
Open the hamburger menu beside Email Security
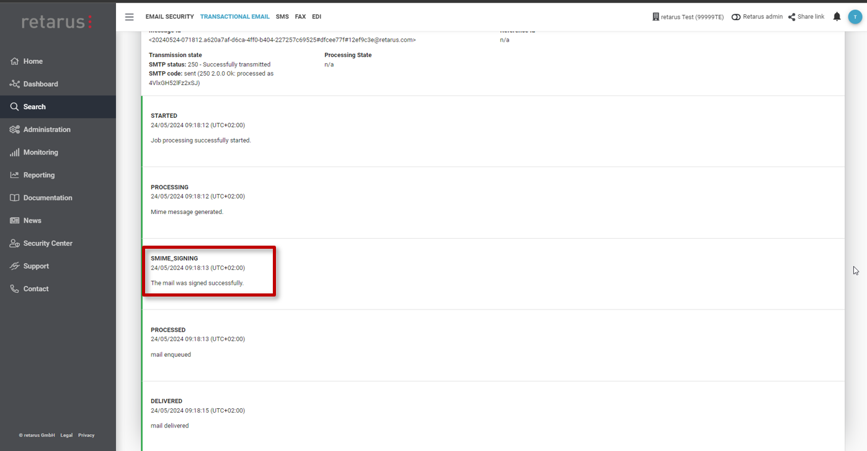pyautogui.click(x=129, y=17)
